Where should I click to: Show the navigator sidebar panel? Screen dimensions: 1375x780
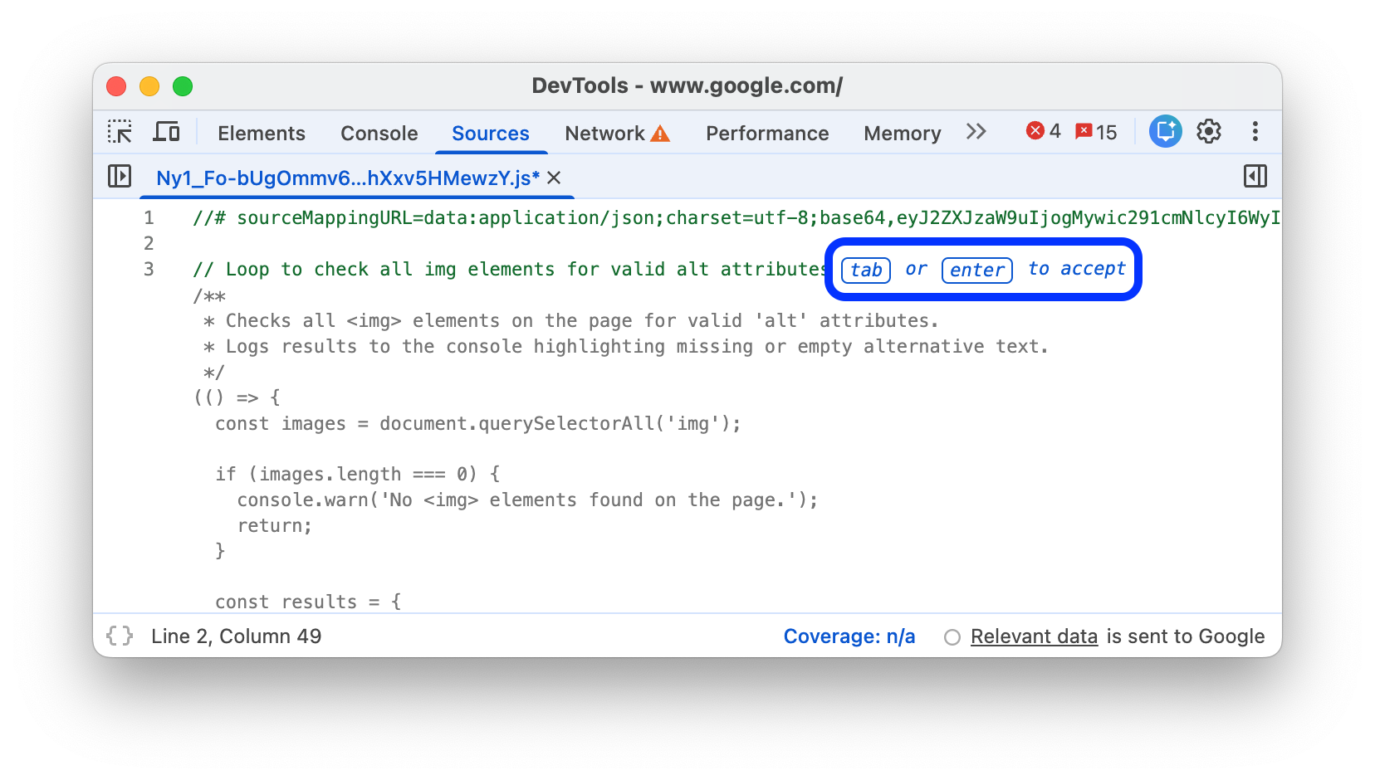[119, 177]
